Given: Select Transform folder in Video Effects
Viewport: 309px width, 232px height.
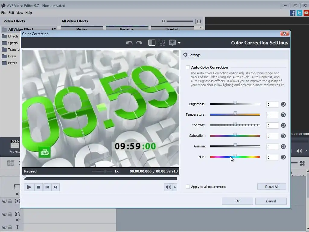Looking at the screenshot, I should [x=11, y=50].
